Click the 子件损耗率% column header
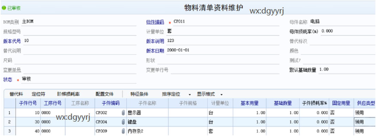376x136 pixels. 314,103
